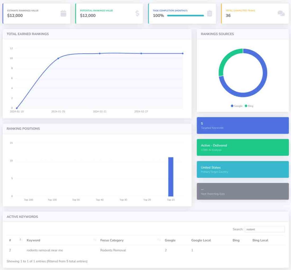Screen dimensions: 291x270
Task: Click the sort arrows icon on Focus Category column
Action: click(159, 240)
